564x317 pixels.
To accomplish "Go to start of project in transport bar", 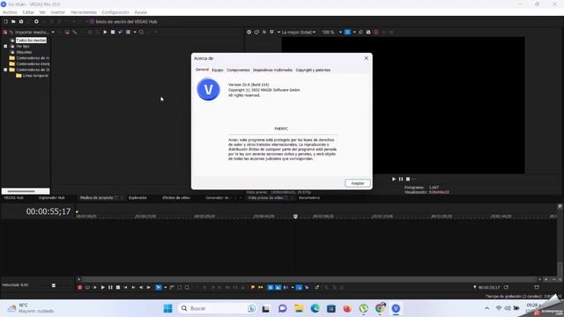I will (125, 288).
